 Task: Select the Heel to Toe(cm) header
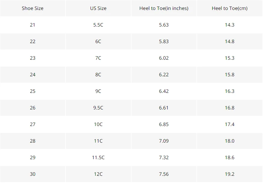coord(230,8)
